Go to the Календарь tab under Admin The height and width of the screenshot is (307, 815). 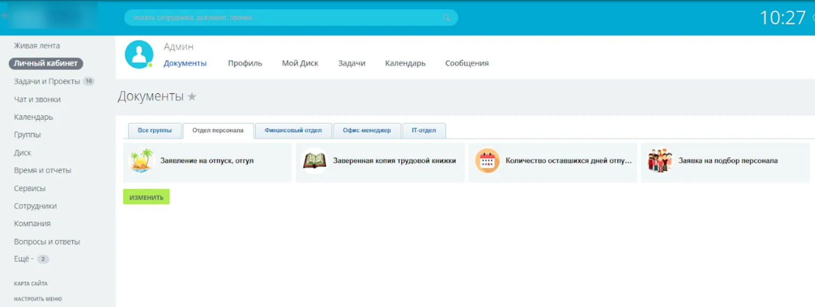point(405,63)
